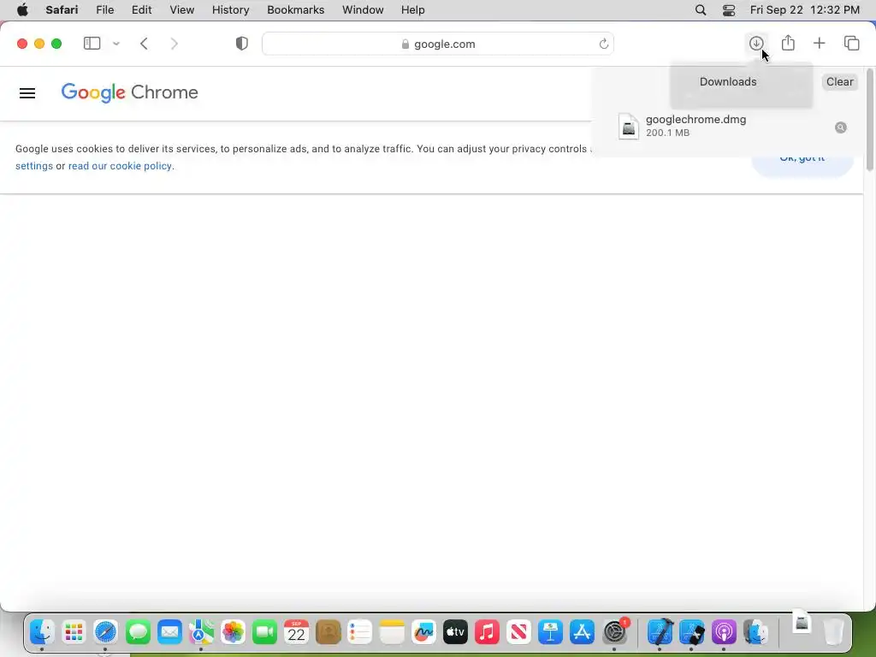Open the View menu
The height and width of the screenshot is (657, 876).
[182, 10]
